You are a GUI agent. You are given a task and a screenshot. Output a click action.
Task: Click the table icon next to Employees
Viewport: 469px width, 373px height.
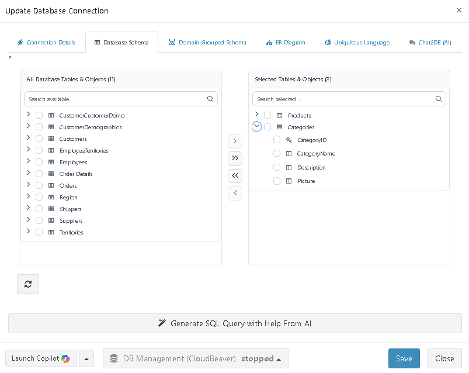pos(51,162)
